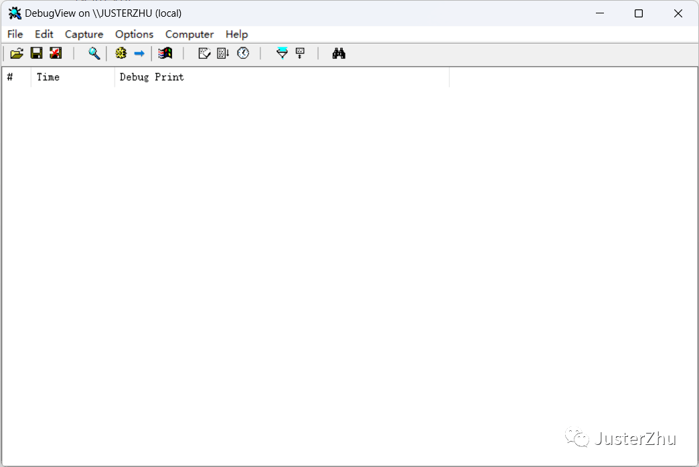Click the Pass-Through arrow icon
699x467 pixels.
pos(140,53)
